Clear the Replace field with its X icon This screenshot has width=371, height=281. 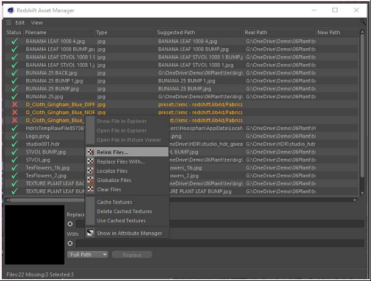tap(70, 224)
